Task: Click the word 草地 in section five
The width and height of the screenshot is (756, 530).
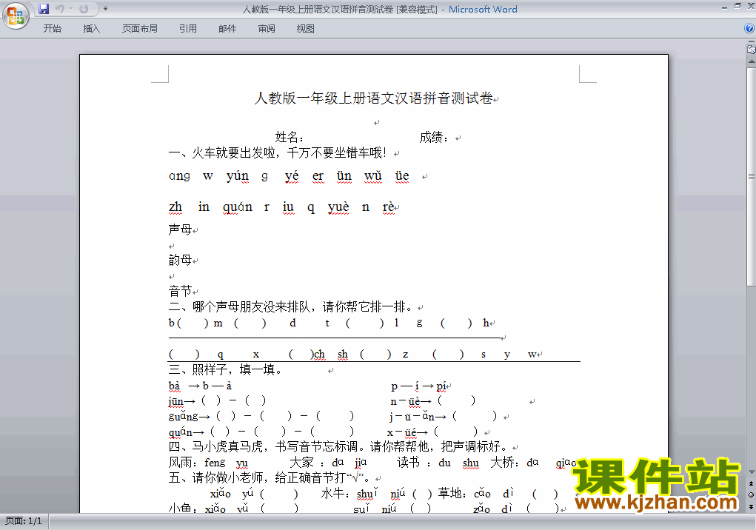Action: (x=450, y=494)
